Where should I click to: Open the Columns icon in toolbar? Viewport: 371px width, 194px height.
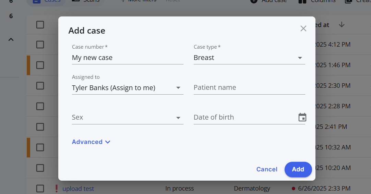coord(302,1)
